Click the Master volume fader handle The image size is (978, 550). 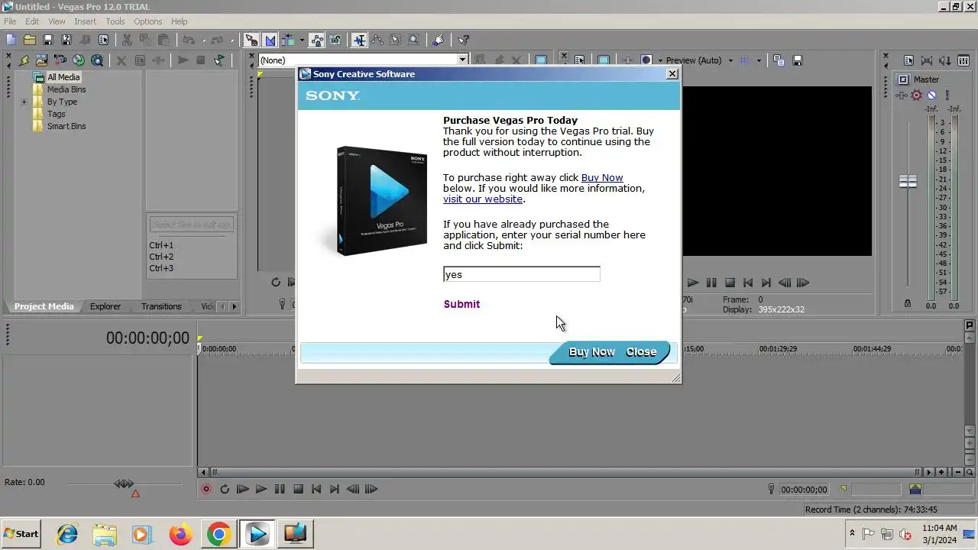908,182
